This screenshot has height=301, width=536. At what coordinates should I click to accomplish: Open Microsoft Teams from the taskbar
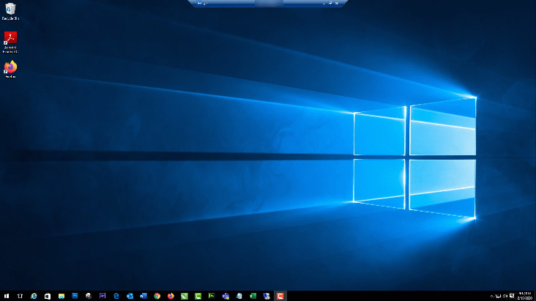pyautogui.click(x=226, y=296)
